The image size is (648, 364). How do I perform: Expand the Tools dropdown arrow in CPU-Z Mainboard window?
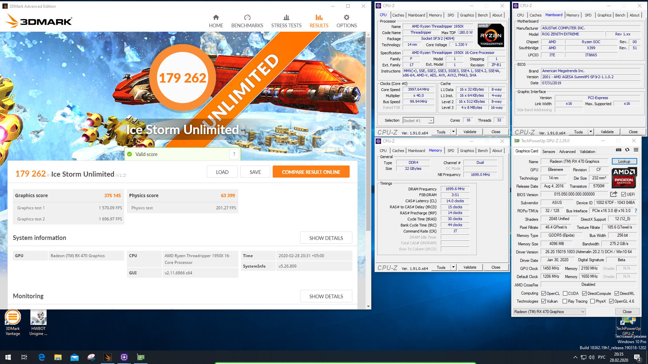tap(591, 132)
